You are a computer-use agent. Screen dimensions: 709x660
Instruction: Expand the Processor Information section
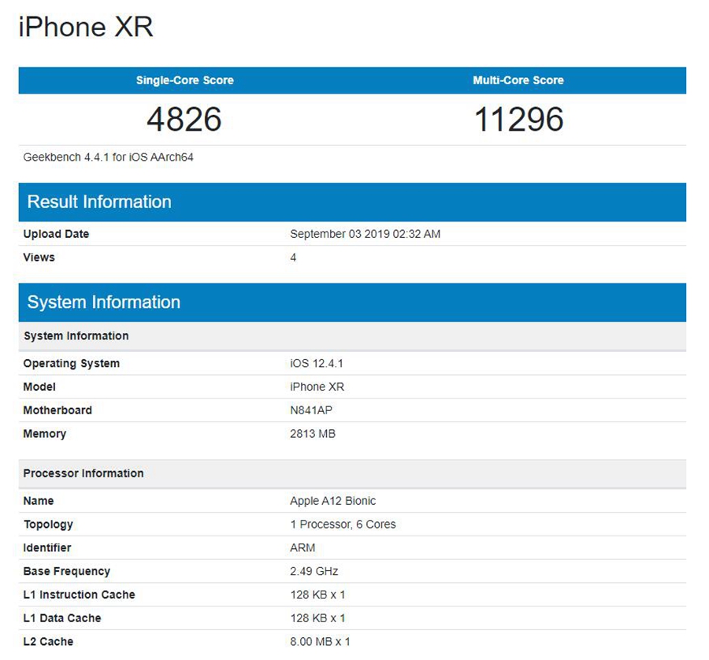84,473
